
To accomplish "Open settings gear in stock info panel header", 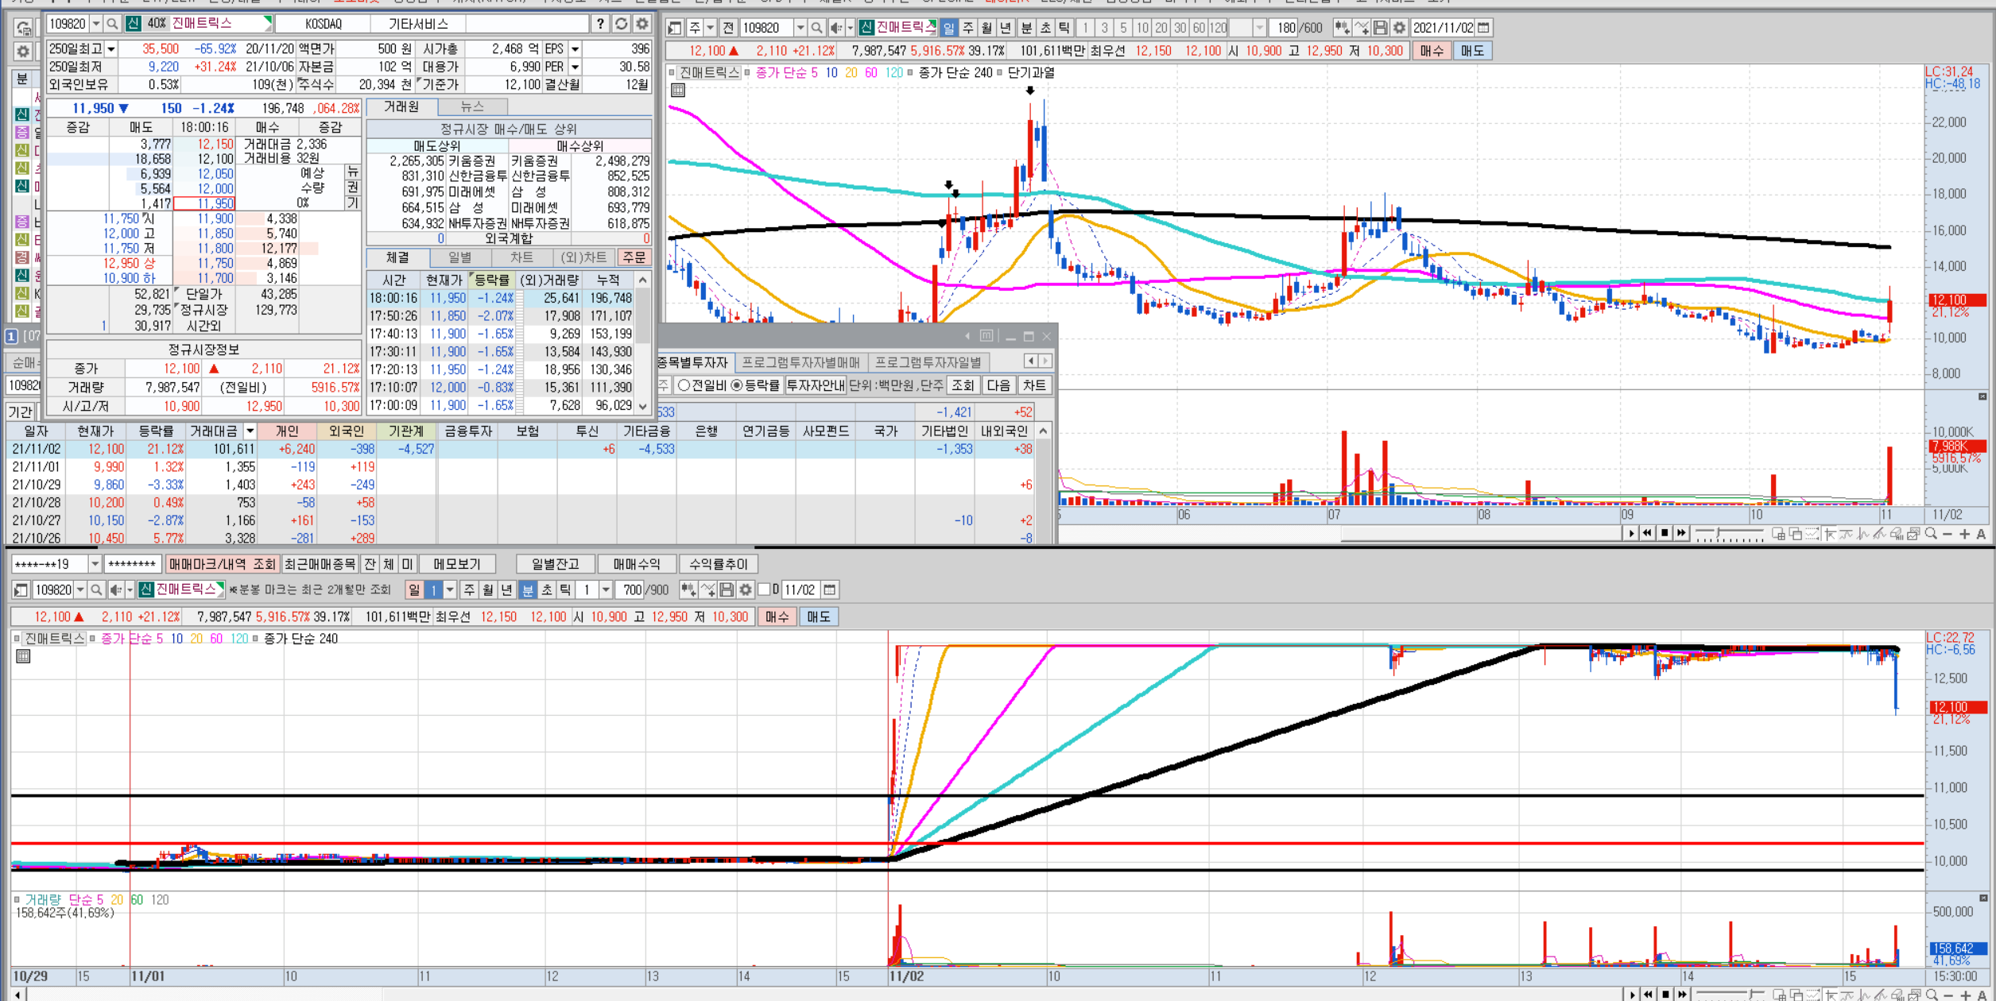I will coord(642,24).
